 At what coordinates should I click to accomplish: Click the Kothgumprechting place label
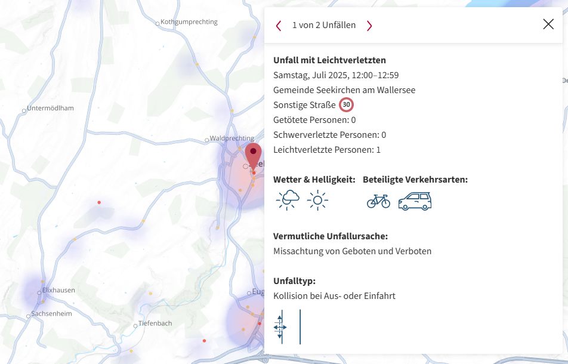189,21
